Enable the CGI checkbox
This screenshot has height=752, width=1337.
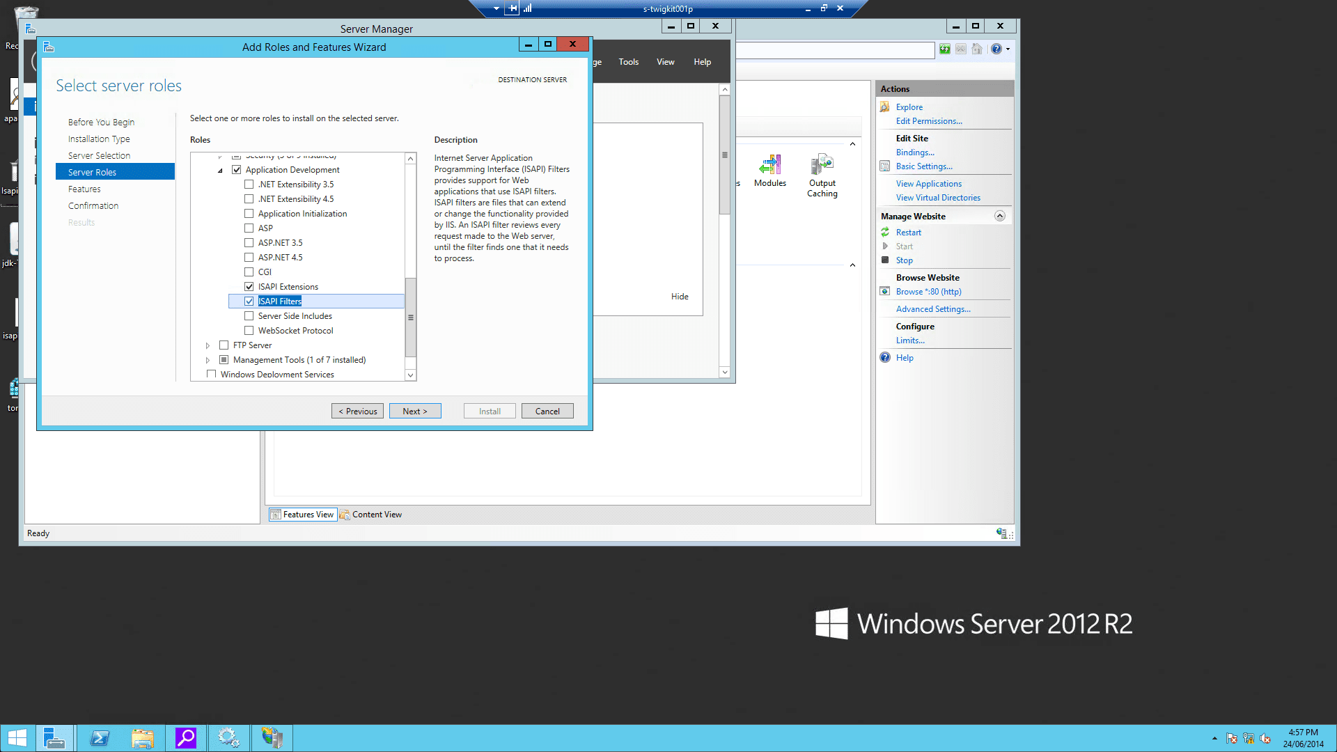coord(249,272)
